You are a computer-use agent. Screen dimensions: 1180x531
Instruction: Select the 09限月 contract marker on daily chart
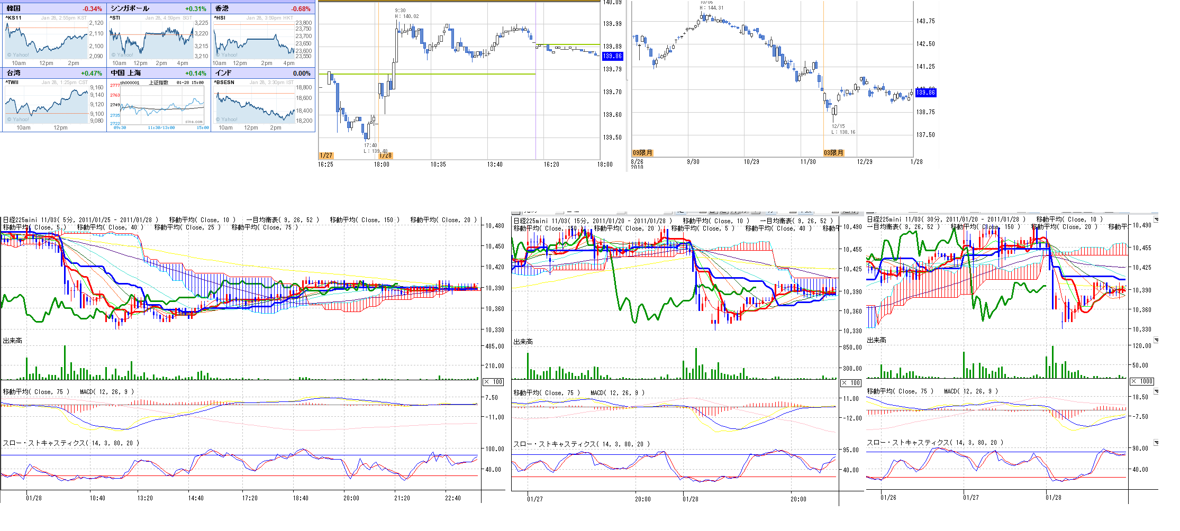tap(642, 153)
